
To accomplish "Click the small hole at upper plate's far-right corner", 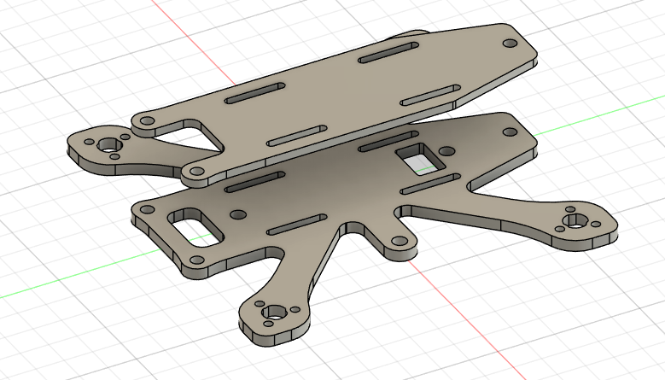I will (509, 43).
